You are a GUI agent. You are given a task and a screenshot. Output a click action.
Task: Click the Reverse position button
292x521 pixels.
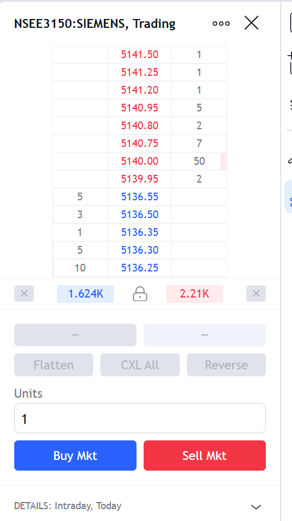pyautogui.click(x=226, y=365)
